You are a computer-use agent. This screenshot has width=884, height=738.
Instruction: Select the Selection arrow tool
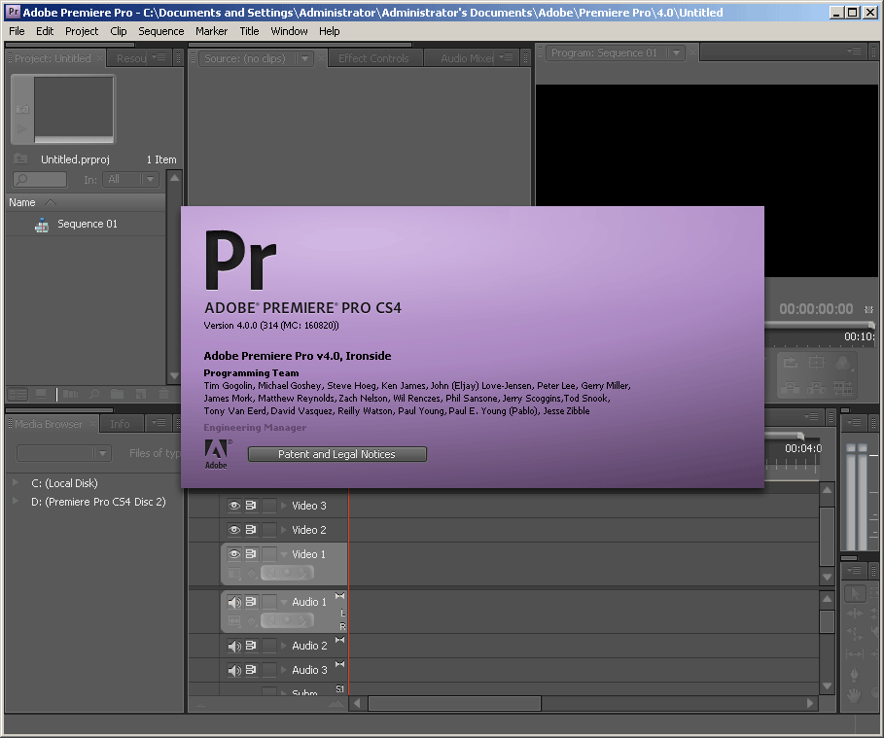855,594
